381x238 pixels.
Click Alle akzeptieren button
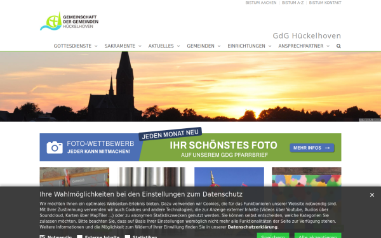pyautogui.click(x=318, y=235)
